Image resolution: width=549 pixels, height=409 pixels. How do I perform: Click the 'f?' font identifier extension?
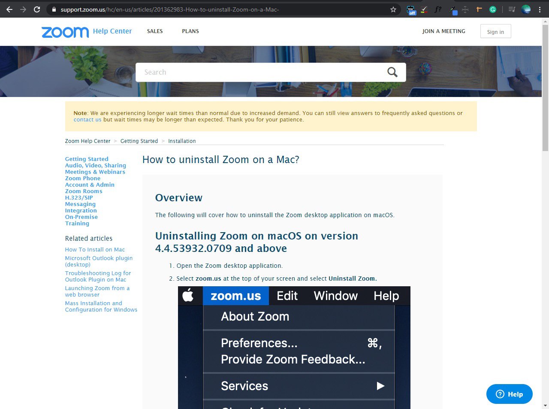click(438, 9)
